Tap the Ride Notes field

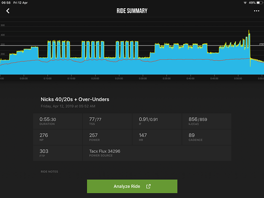click(x=132, y=171)
